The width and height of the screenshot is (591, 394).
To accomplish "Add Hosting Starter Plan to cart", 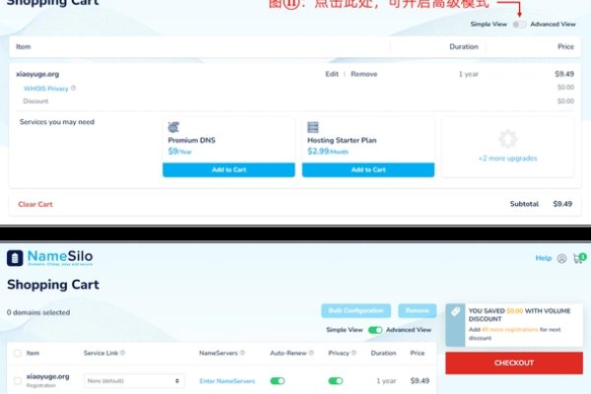I will coord(368,169).
